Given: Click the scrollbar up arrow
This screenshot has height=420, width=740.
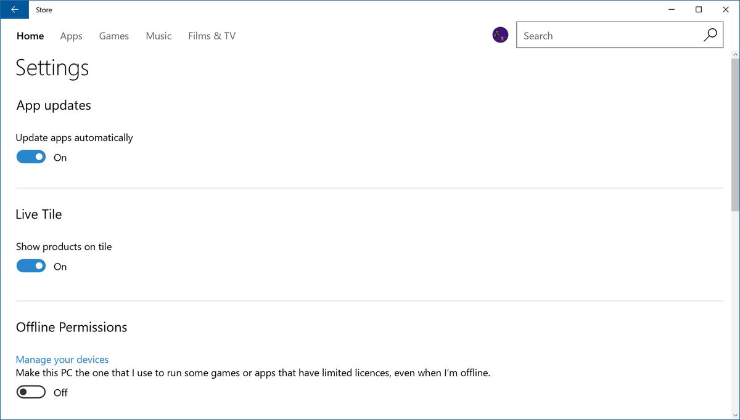Looking at the screenshot, I should point(735,55).
